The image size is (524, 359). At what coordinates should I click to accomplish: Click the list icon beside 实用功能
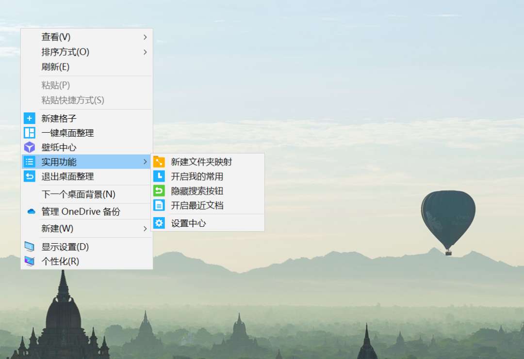[30, 162]
